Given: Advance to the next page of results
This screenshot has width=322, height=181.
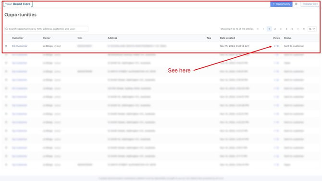Looking at the screenshot, I should [x=298, y=29].
